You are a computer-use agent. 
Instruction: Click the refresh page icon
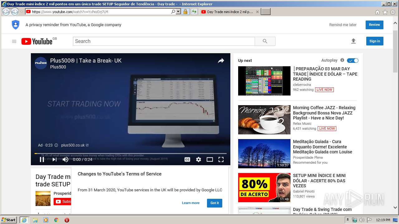tap(194, 12)
